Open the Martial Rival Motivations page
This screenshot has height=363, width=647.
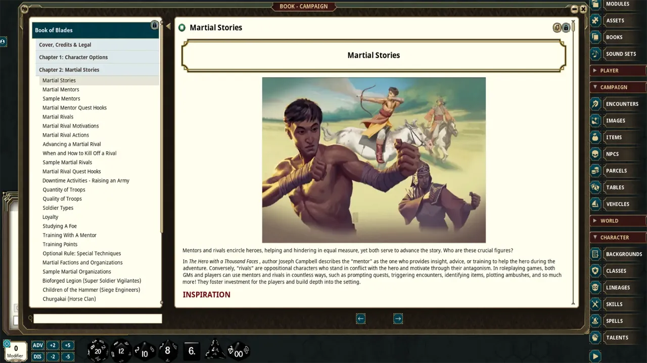coord(71,126)
